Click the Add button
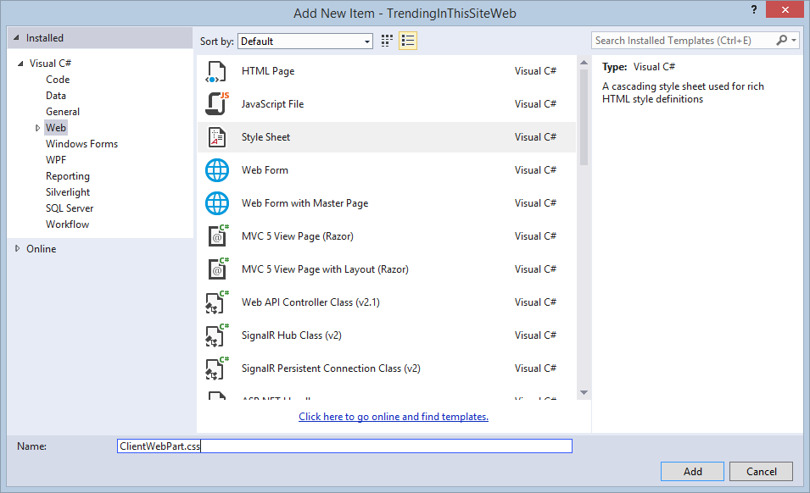810x493 pixels. [692, 471]
